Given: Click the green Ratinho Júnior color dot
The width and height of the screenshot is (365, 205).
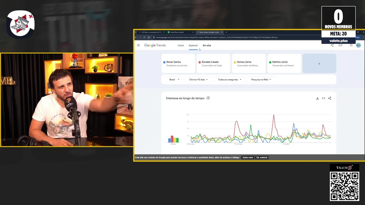Looking at the screenshot, I should [270, 62].
